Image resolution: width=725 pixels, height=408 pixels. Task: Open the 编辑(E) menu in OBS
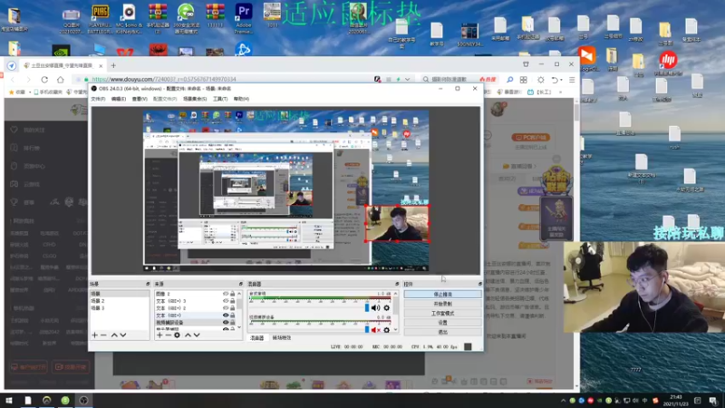119,99
